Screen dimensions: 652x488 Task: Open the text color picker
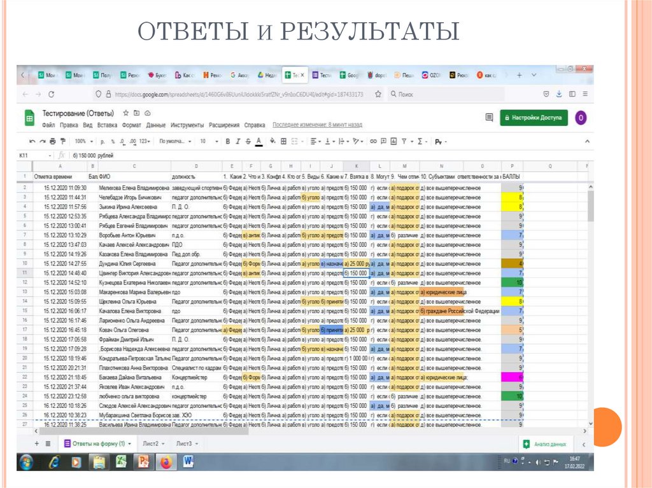[259, 142]
